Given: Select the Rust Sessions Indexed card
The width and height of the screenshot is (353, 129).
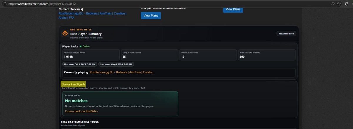Looking at the screenshot, I should [x=267, y=55].
